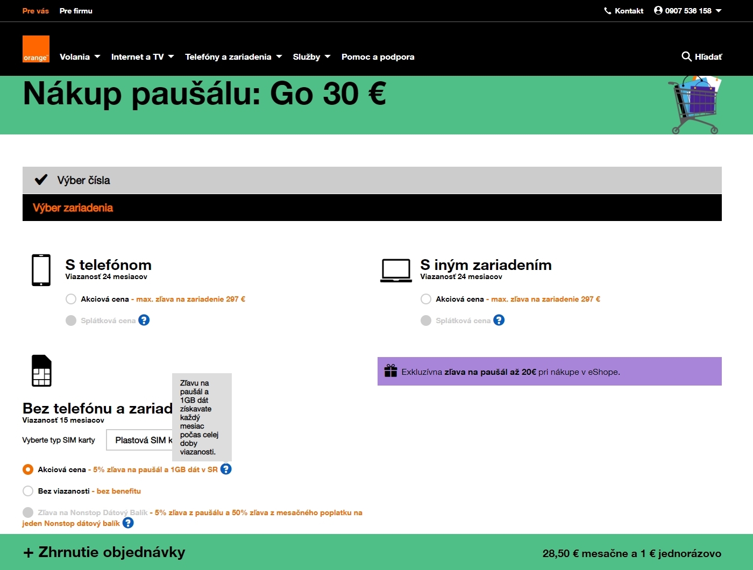Expand account menu arrow next to 0907 536 158

(719, 11)
